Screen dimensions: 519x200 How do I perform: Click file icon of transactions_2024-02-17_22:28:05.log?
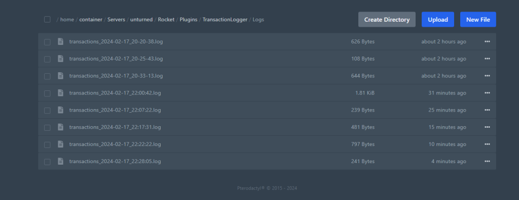[x=61, y=162]
